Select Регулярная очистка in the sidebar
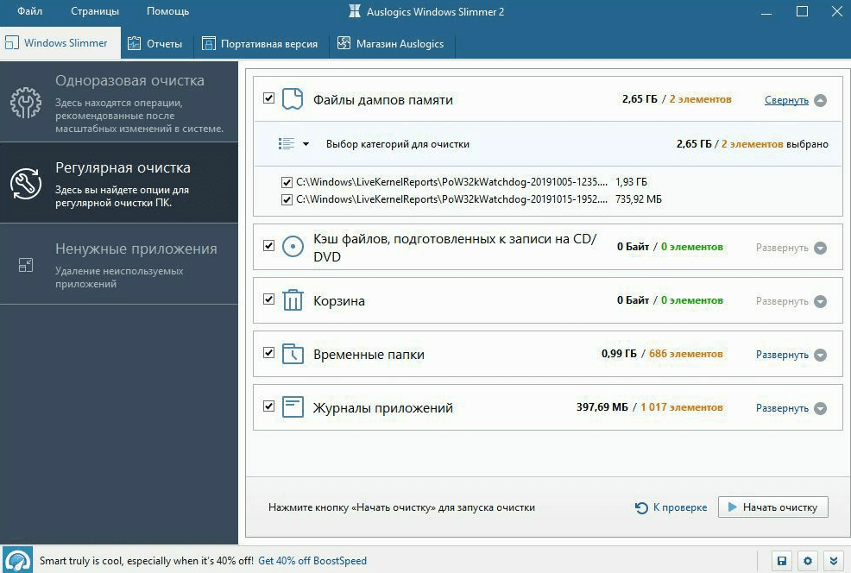Screen dimensions: 851x573 click(x=119, y=183)
